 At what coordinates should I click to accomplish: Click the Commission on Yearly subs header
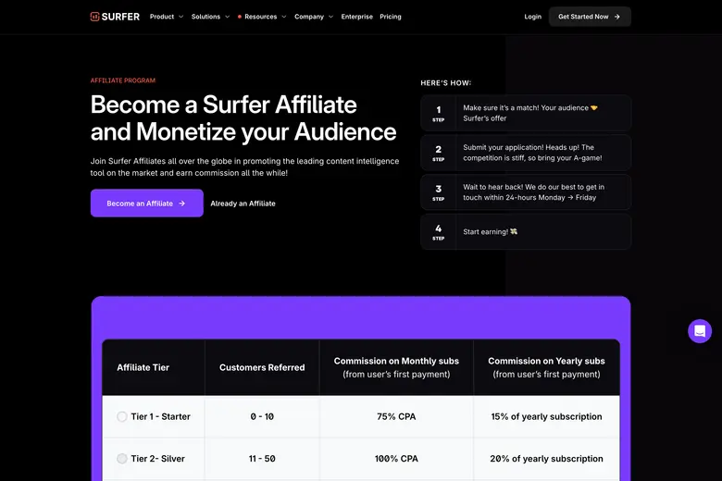click(x=546, y=367)
